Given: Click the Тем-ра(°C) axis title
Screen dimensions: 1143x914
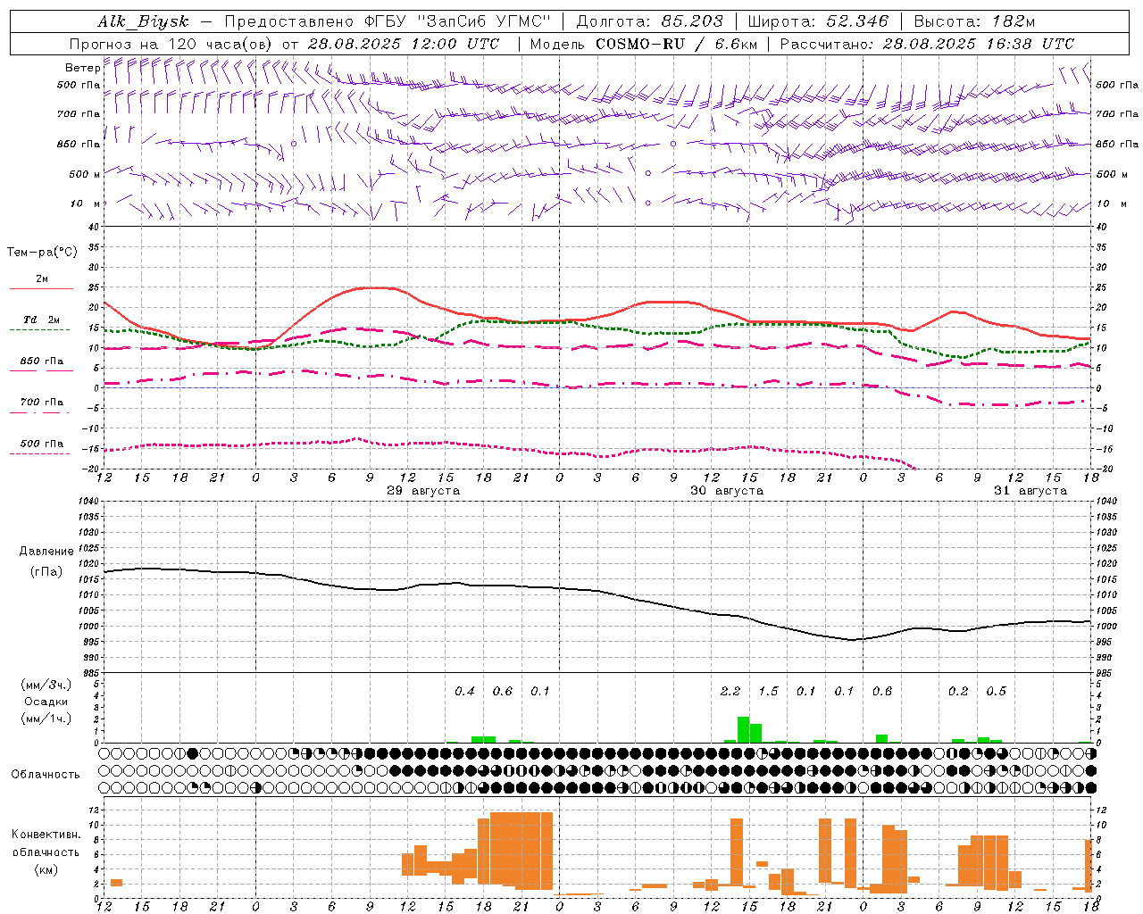Looking at the screenshot, I should click(42, 252).
